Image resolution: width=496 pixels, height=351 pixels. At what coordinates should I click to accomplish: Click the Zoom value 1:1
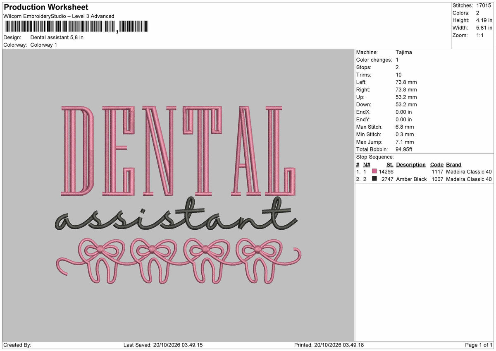point(480,35)
